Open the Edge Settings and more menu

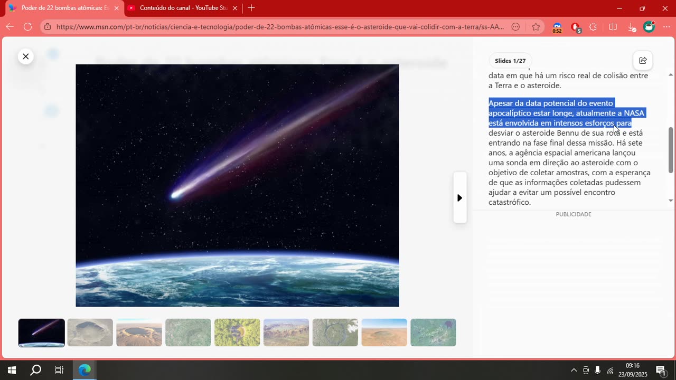(666, 27)
